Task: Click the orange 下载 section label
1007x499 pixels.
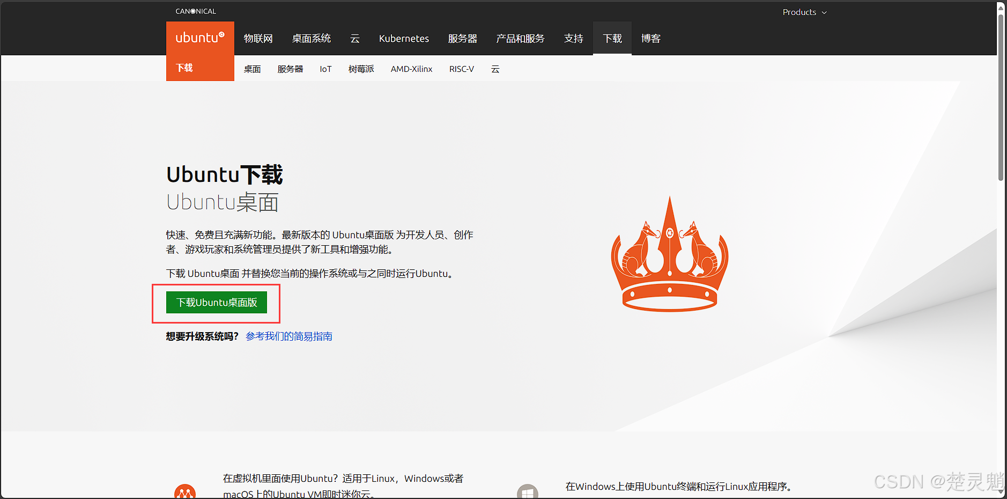Action: coord(184,68)
